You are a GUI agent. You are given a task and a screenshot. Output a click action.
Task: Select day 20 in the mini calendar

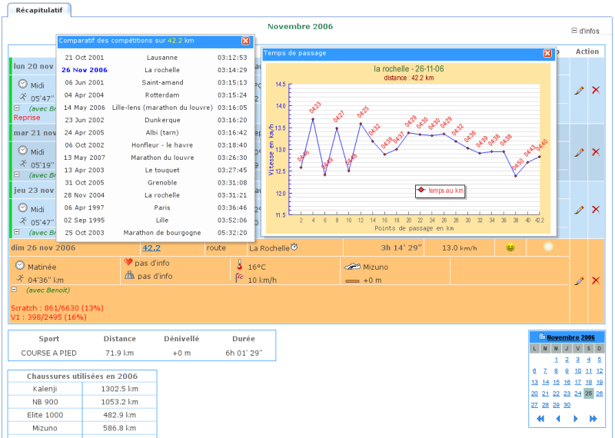(x=534, y=393)
